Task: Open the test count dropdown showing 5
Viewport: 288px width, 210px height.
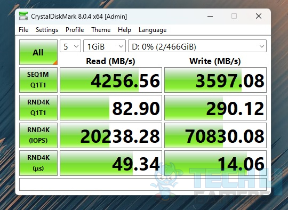Action: pos(70,46)
